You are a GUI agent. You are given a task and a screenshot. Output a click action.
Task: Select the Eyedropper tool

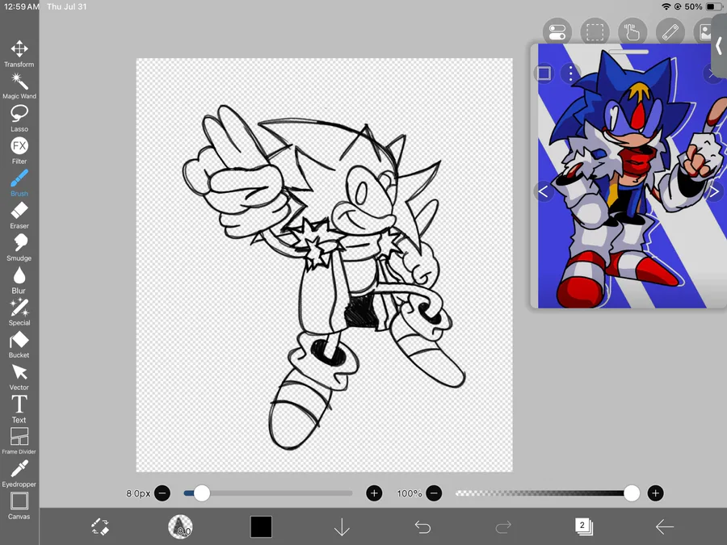pyautogui.click(x=19, y=474)
